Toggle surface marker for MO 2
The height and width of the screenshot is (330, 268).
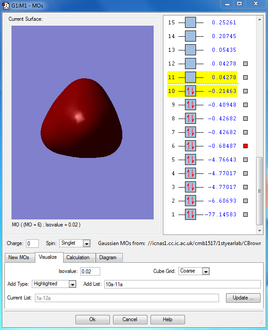tap(245, 201)
